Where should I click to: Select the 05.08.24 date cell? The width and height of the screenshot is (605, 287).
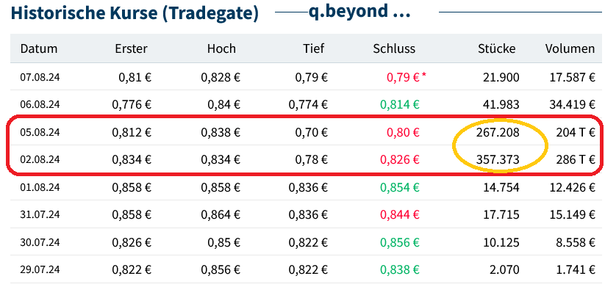point(40,133)
